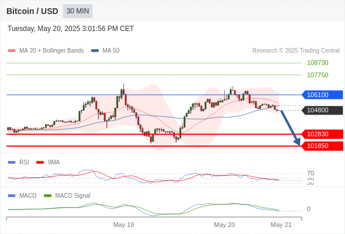Toggle the MA 20 + Bollinger Bands legend label
This screenshot has width=345, height=234.
(51, 51)
